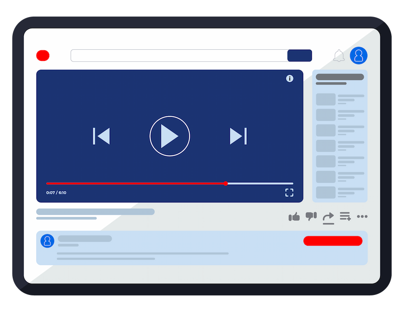Open the third suggested video thumbnail
This screenshot has width=404, height=312.
pyautogui.click(x=325, y=130)
